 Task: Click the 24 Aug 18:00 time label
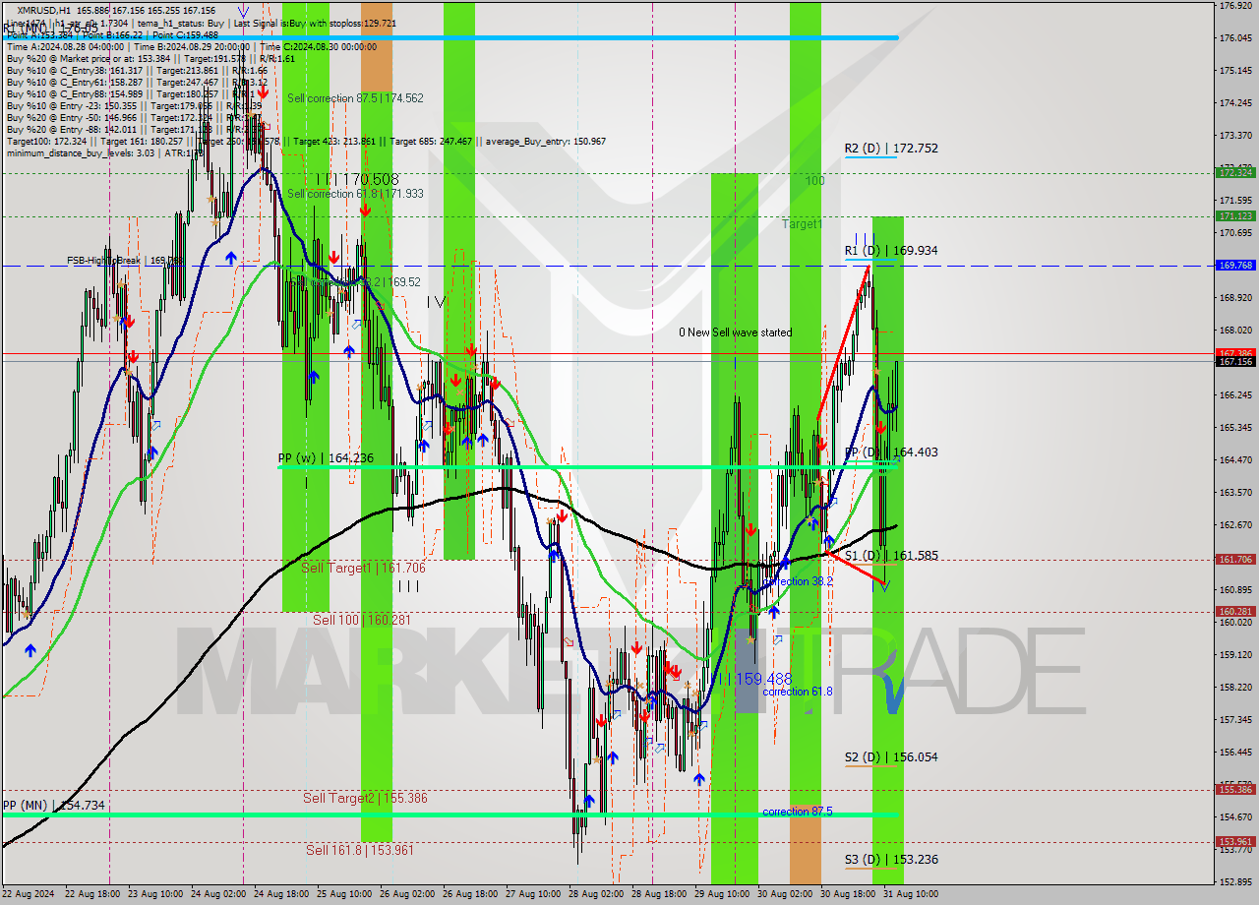click(281, 894)
